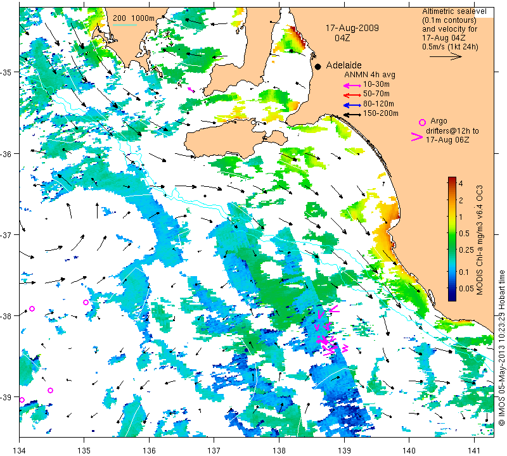
Task: Click the 17-Aug-2009 date label
Action: coord(352,28)
